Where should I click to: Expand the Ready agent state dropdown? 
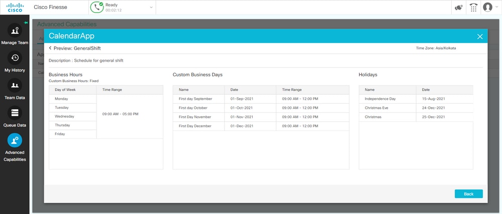151,8
